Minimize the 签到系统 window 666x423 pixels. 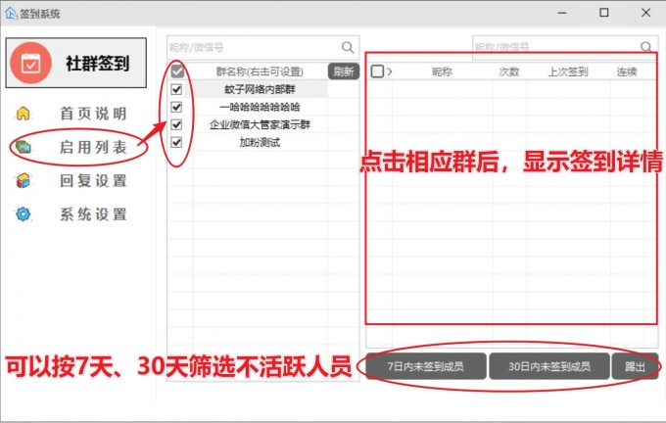[562, 13]
